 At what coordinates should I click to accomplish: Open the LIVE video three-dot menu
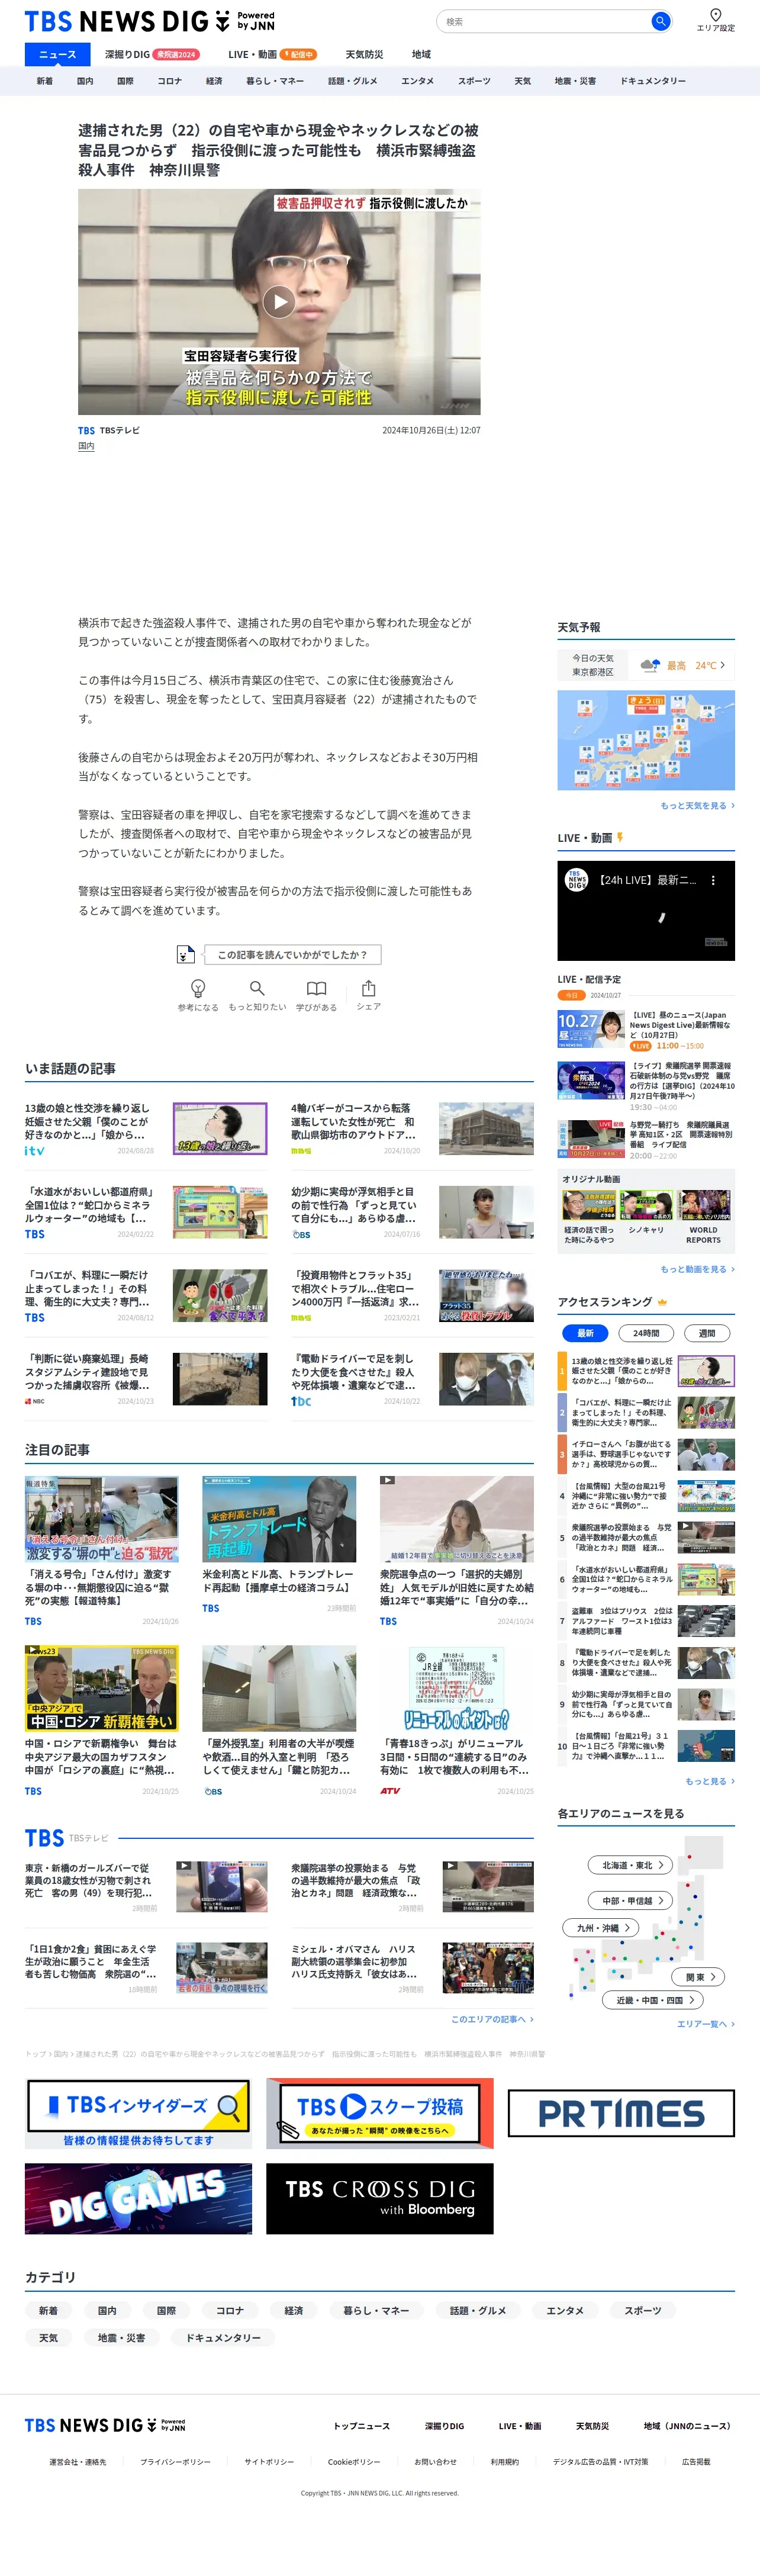tap(713, 881)
